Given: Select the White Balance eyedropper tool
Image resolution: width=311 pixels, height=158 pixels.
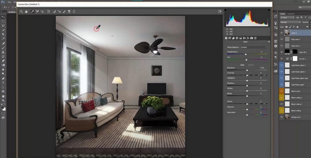Looking at the screenshot, I should 32,11.
